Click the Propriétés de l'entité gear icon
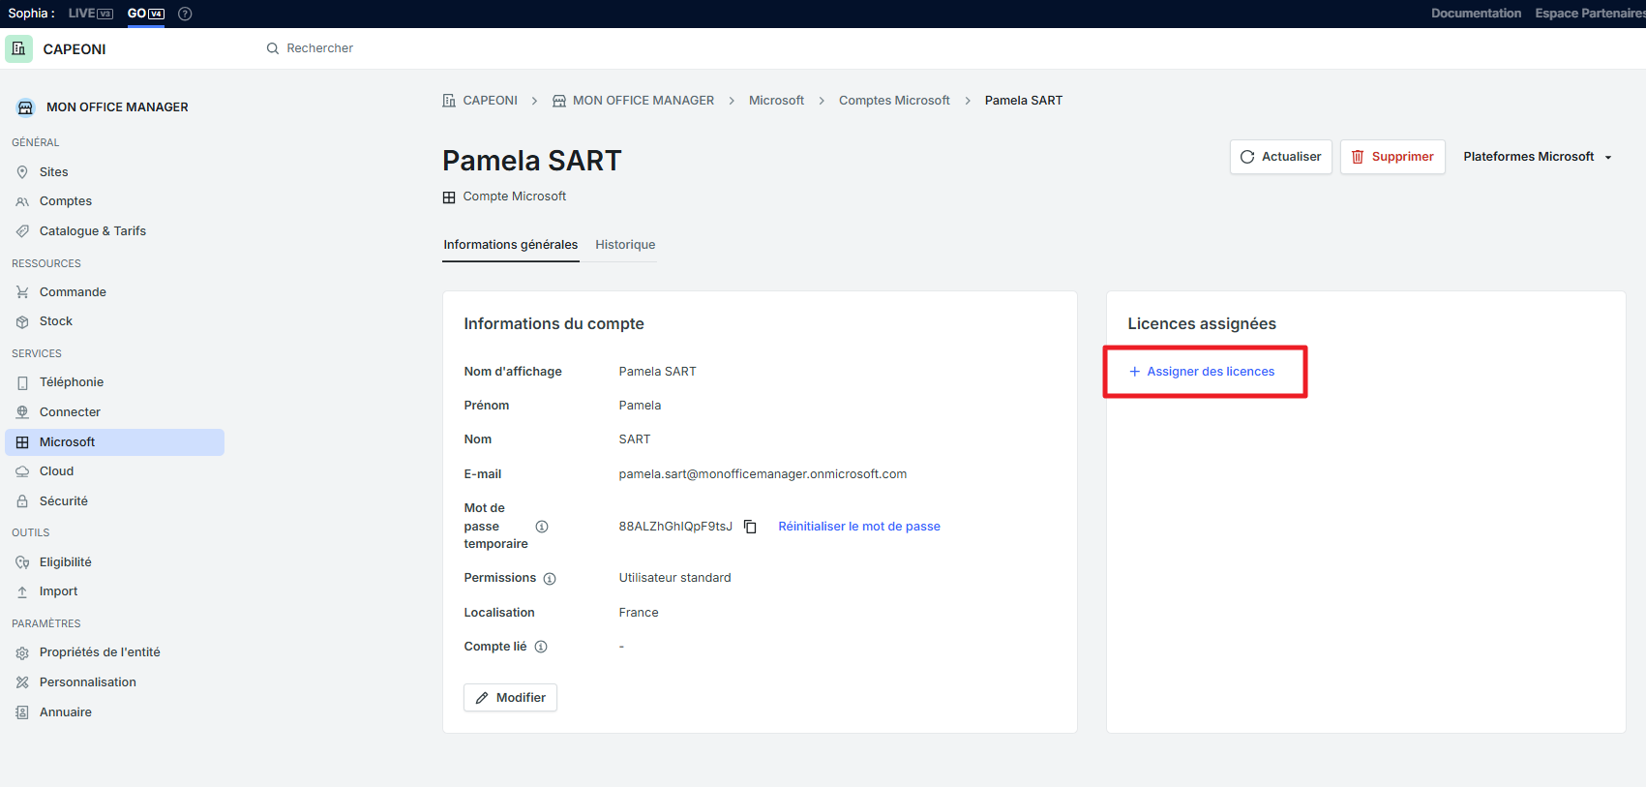 coord(22,652)
